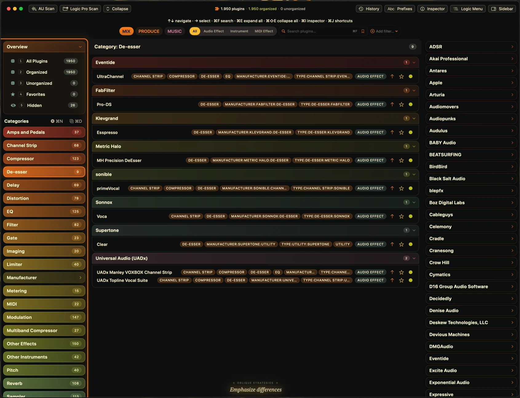Switch to the MIX tab
This screenshot has width=520, height=398.
coord(126,31)
